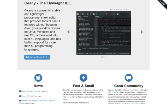Click the January 2025 date text
The width and height of the screenshot is (167, 104).
(29, 103)
